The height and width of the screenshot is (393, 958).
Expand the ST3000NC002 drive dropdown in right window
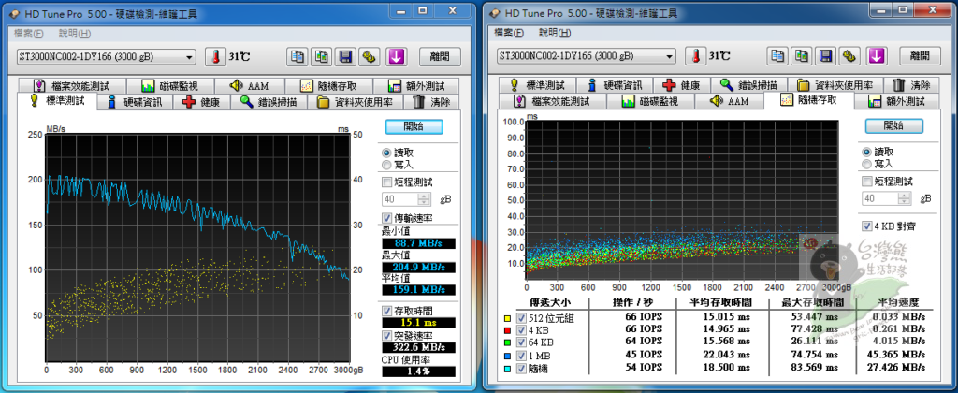[671, 56]
